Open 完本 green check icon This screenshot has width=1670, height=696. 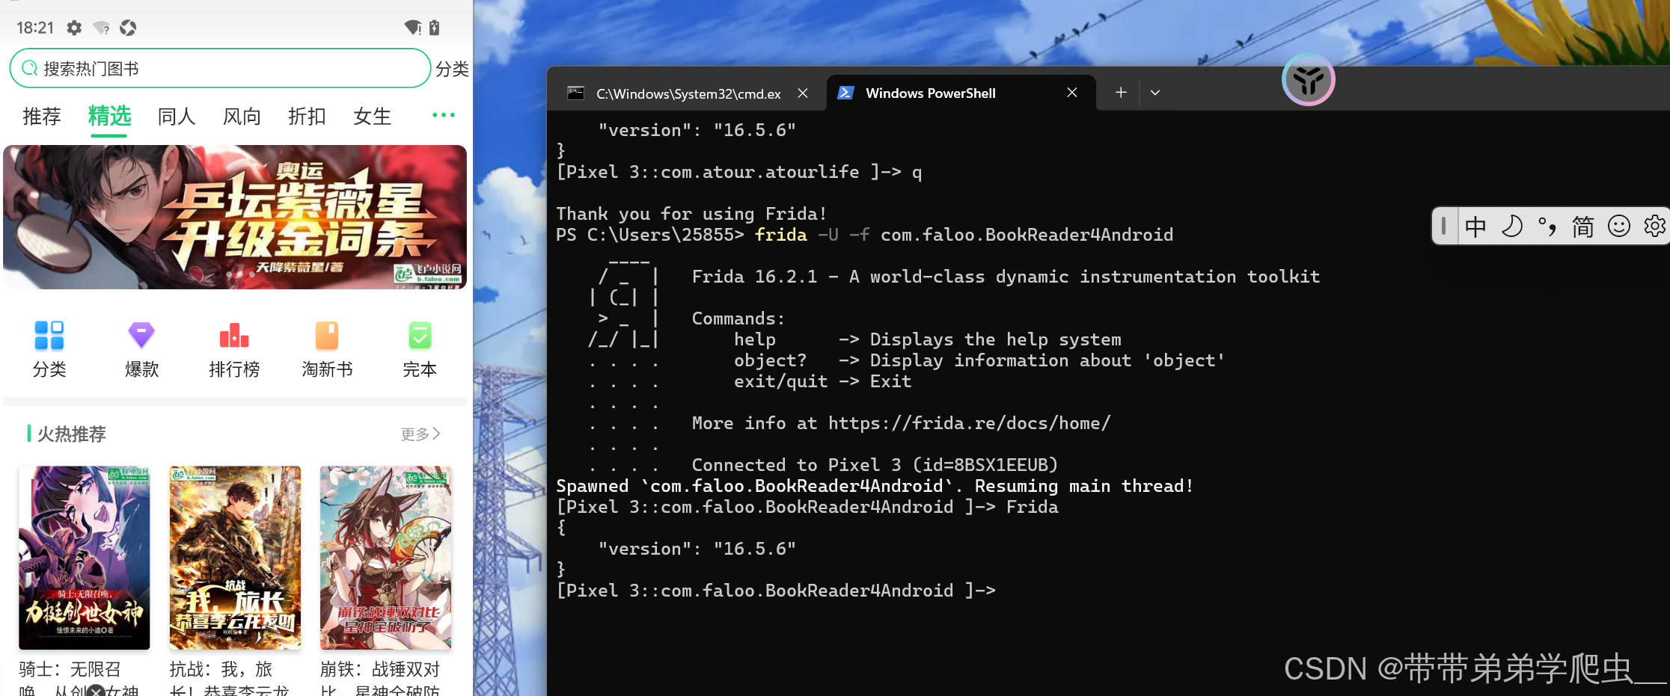click(420, 336)
